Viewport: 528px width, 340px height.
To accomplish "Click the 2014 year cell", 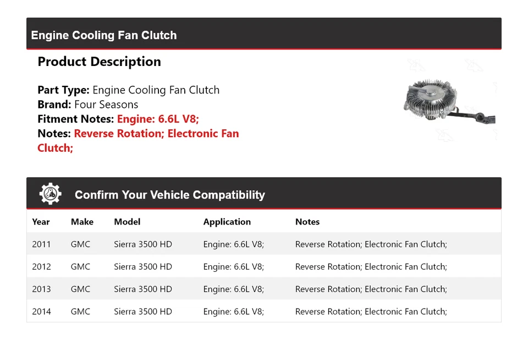I will coord(41,311).
